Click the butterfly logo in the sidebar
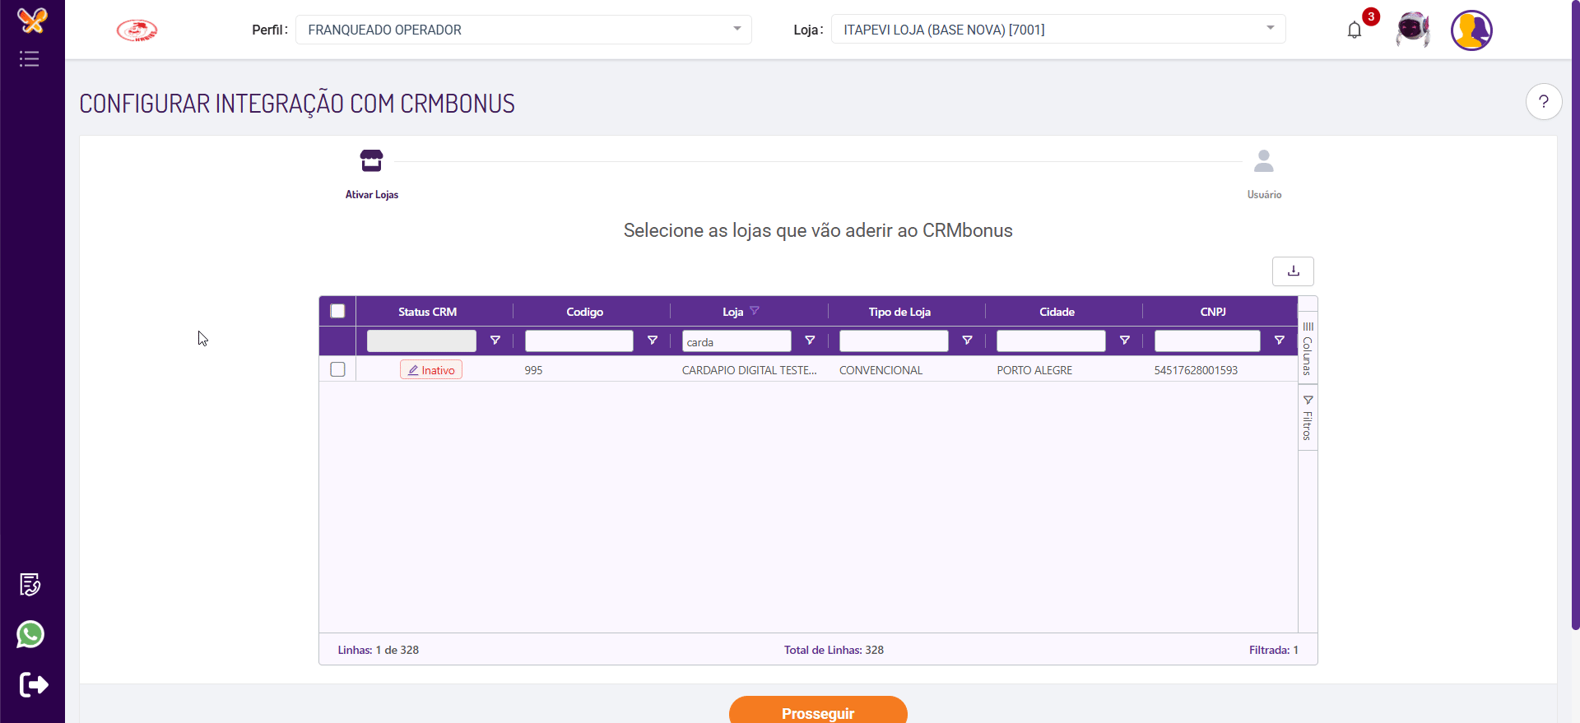 point(32,20)
